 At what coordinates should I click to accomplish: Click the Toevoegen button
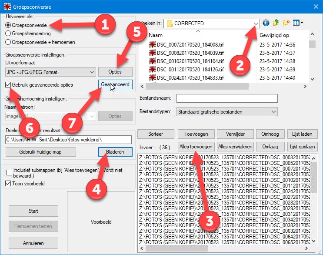coord(196,134)
